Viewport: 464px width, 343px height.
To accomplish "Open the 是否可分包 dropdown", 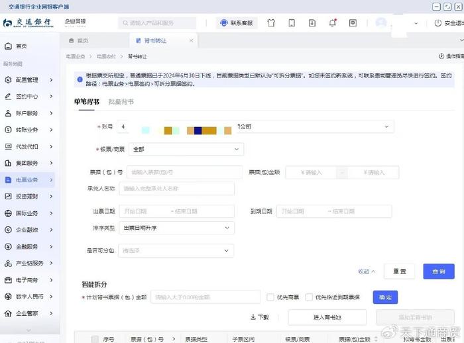I will tap(176, 251).
